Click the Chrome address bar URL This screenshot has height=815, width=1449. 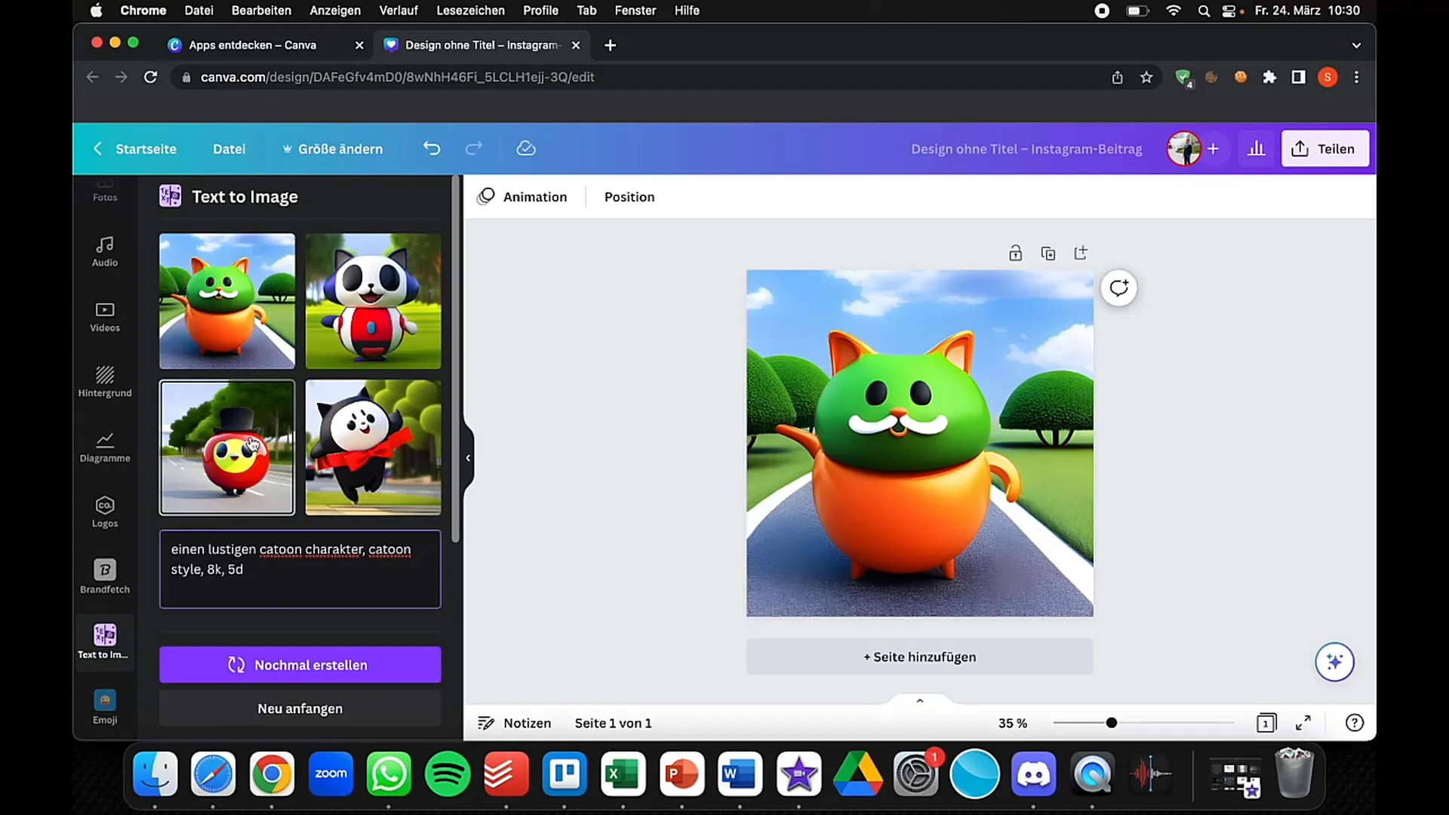point(397,77)
